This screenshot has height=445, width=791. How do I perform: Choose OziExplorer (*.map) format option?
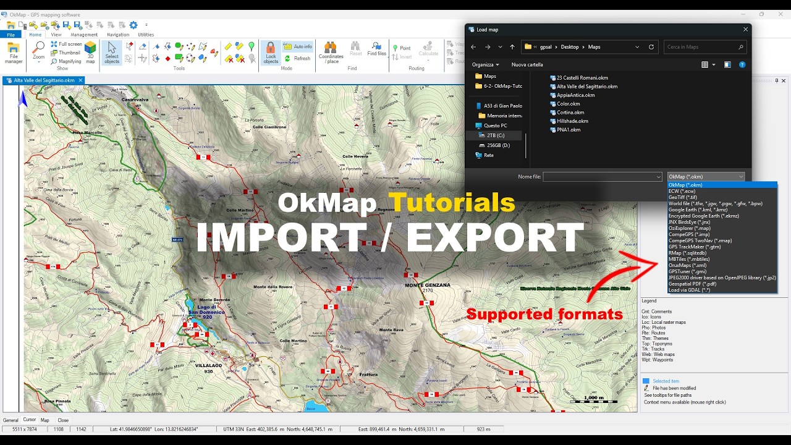(x=722, y=228)
